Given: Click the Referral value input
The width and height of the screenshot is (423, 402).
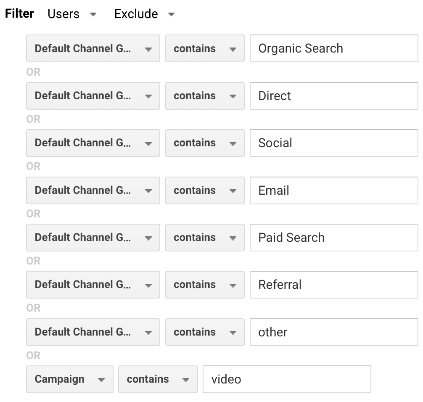Looking at the screenshot, I should (x=333, y=285).
